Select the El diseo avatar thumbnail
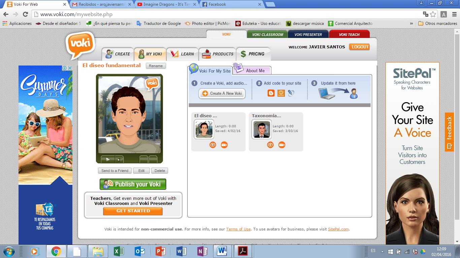Image resolution: width=460 pixels, height=258 pixels. pos(204,129)
